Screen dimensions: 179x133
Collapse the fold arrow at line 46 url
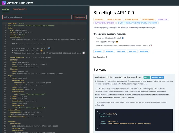pyautogui.click(x=7, y=126)
